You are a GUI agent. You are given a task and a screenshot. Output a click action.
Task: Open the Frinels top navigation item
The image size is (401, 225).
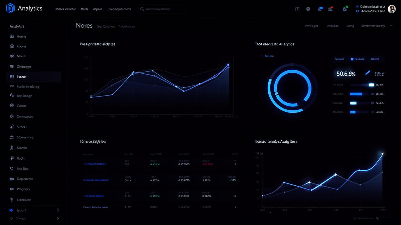click(85, 9)
